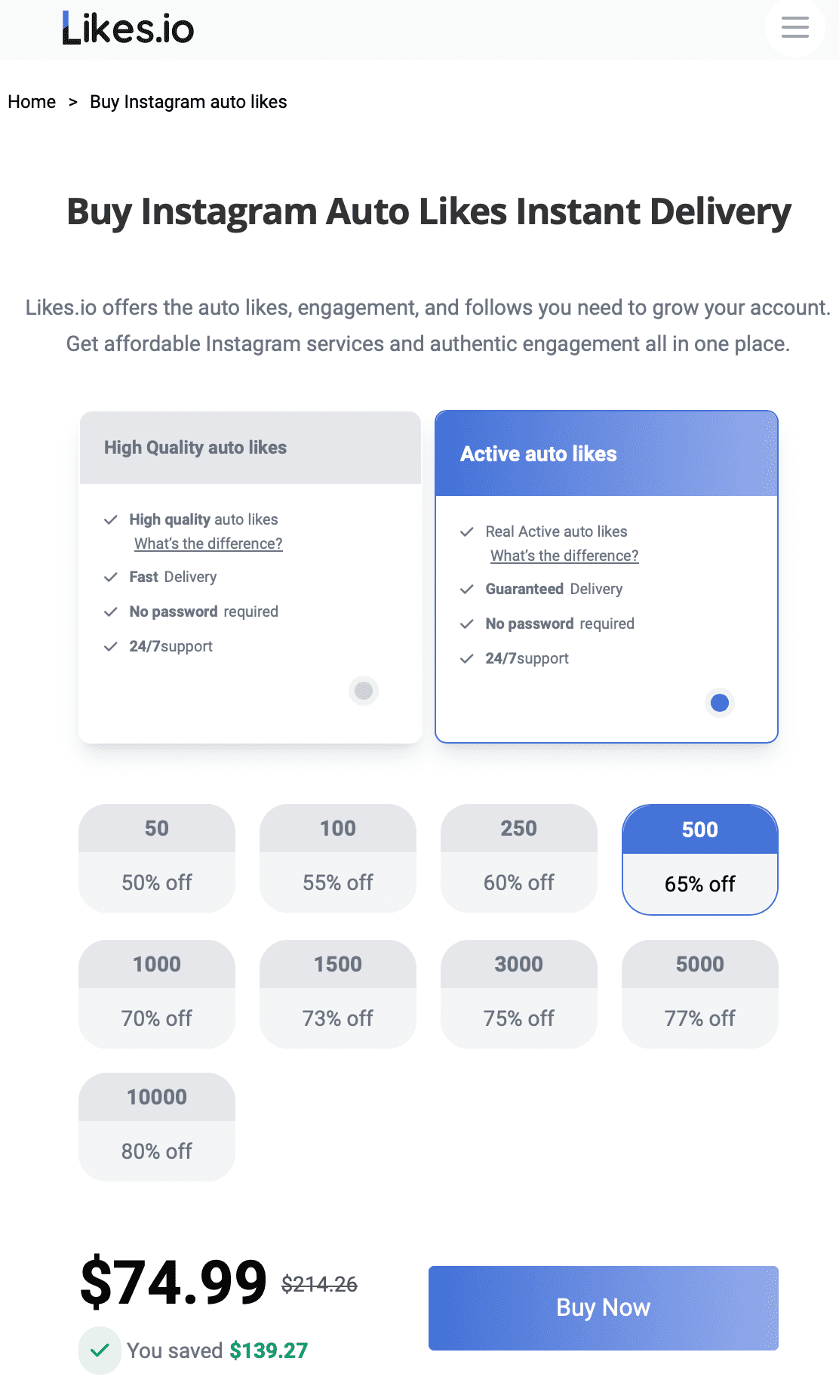The height and width of the screenshot is (1386, 839).
Task: Pick the 50 likes option
Action: coord(156,859)
